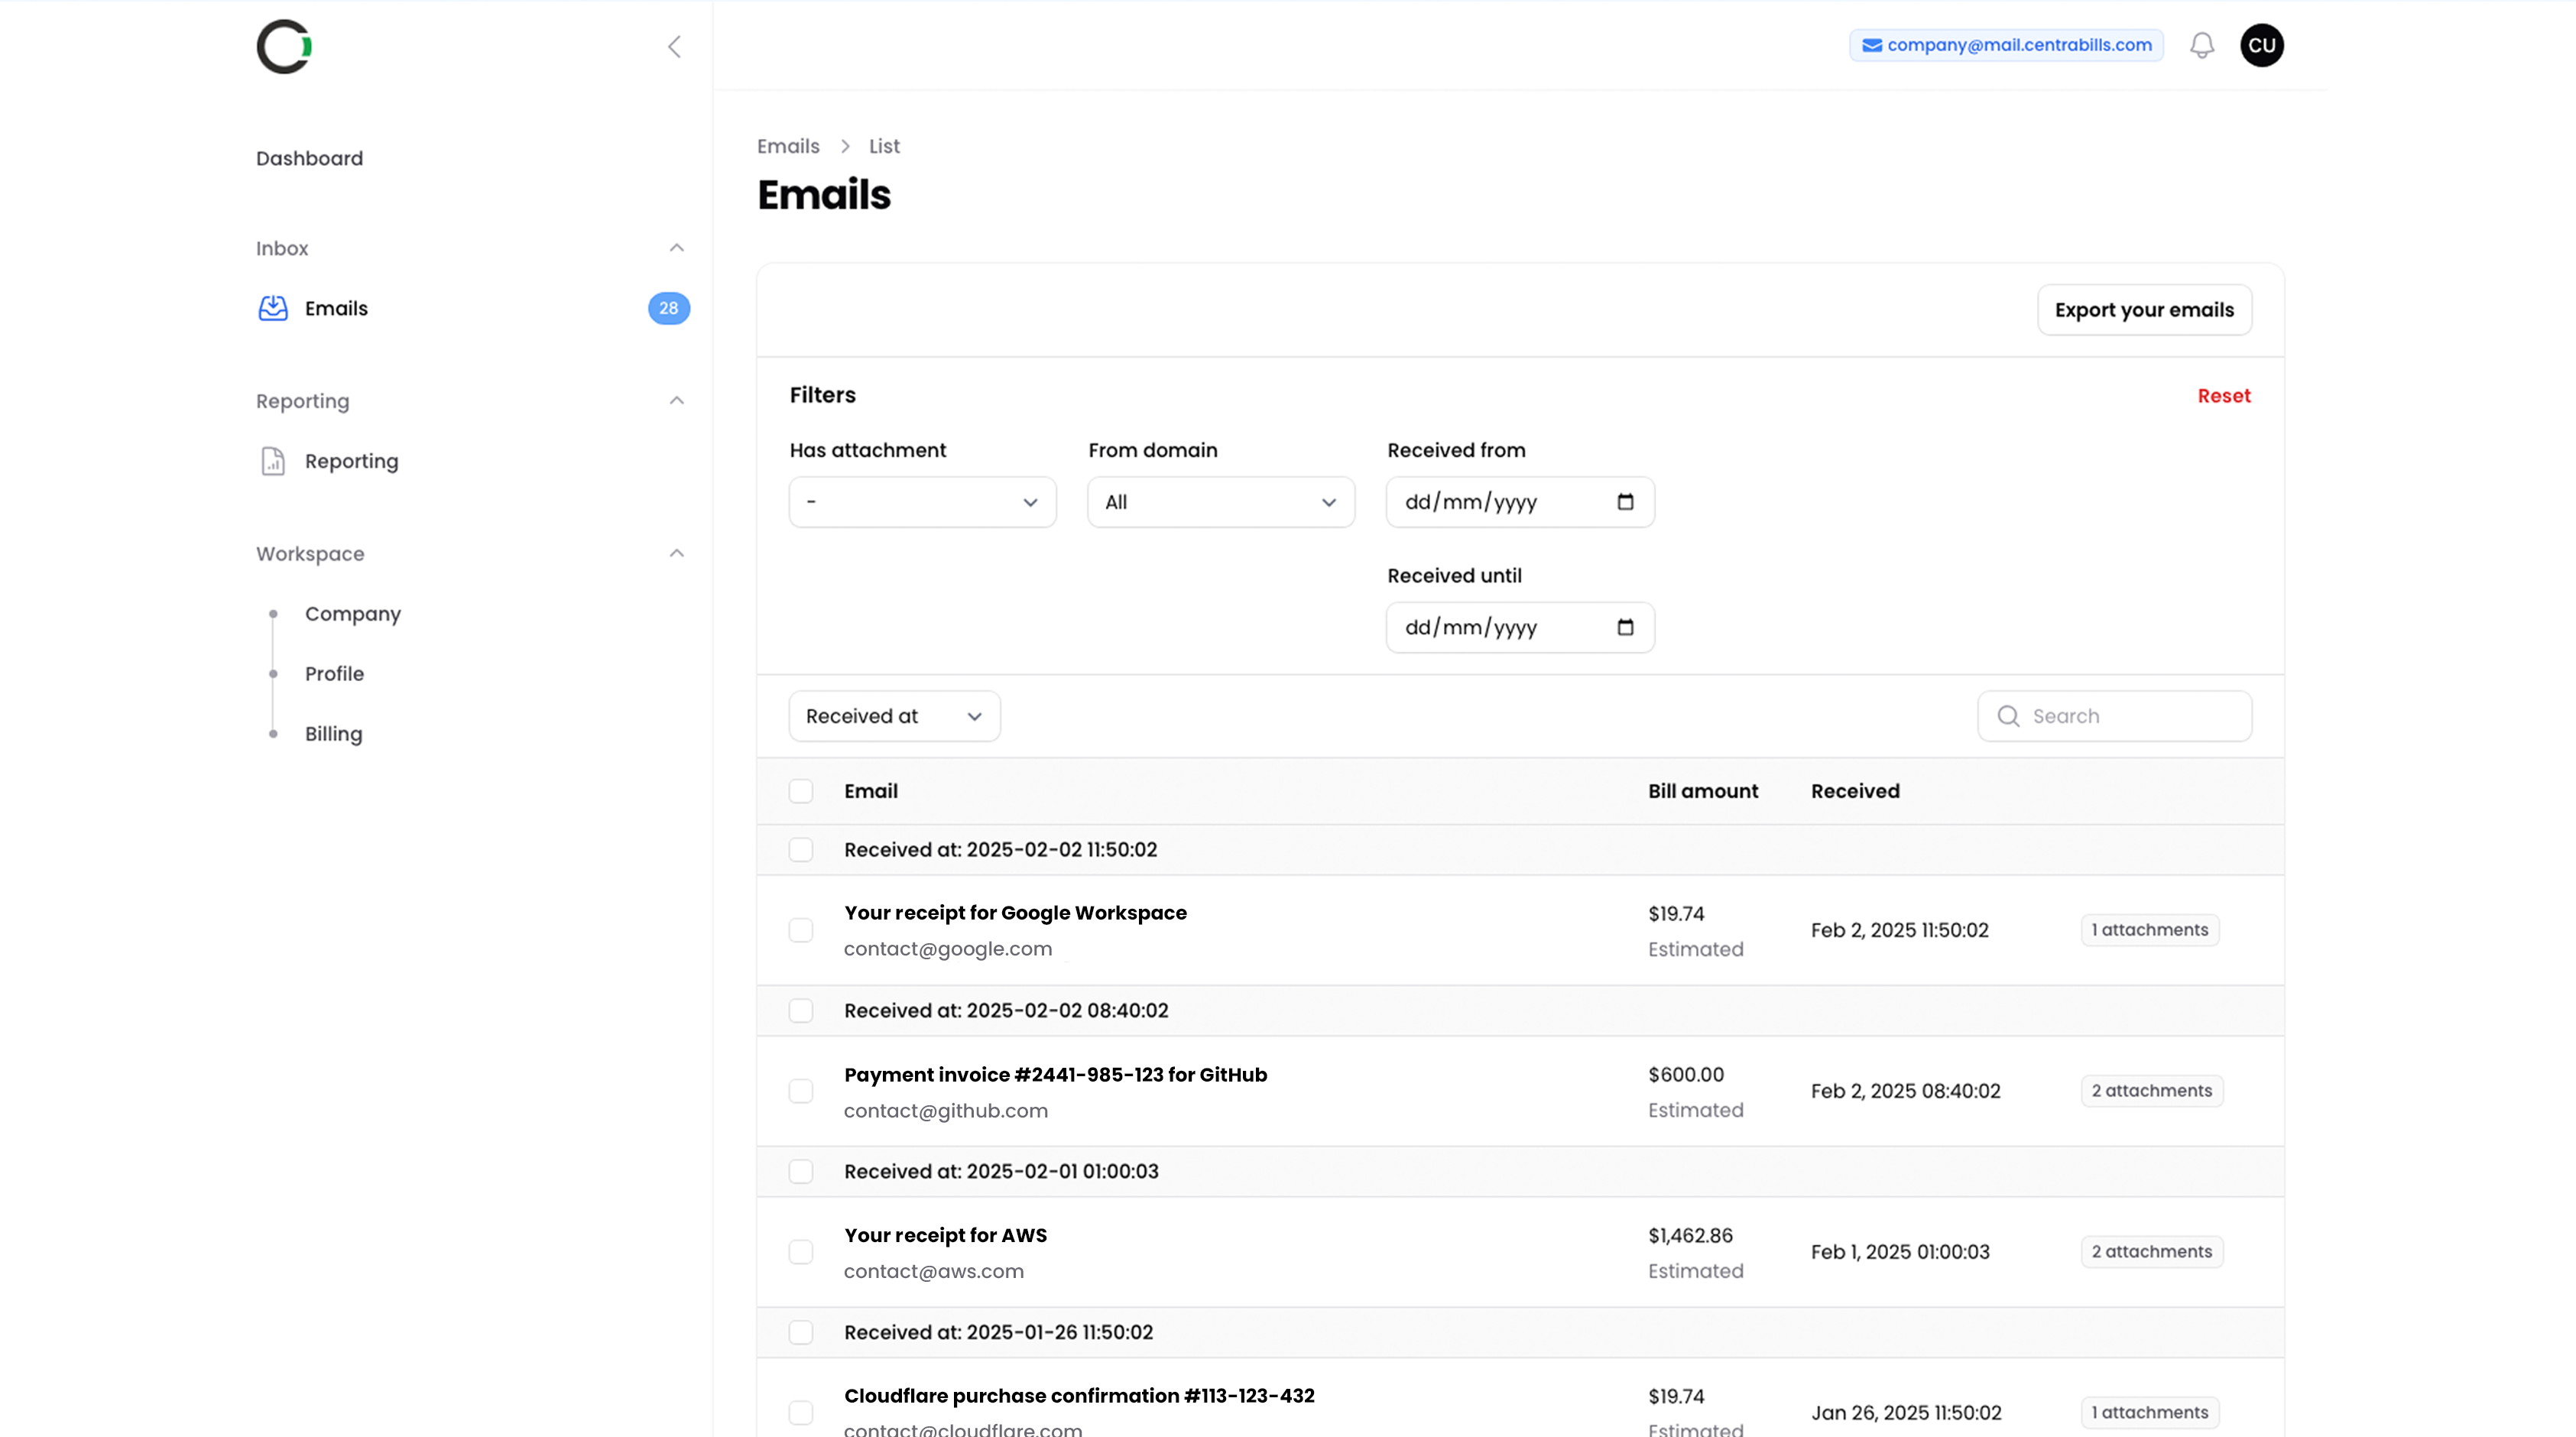
Task: Select the GitHub invoice email checkbox
Action: click(x=800, y=1091)
